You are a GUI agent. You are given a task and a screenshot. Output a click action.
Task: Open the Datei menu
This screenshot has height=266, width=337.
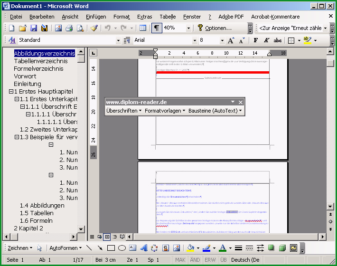pyautogui.click(x=16, y=17)
